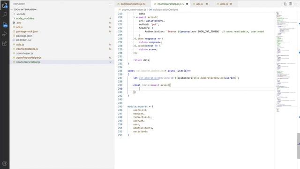This screenshot has width=300, height=169.
Task: Open the .env file
Action: pyautogui.click(x=19, y=23)
